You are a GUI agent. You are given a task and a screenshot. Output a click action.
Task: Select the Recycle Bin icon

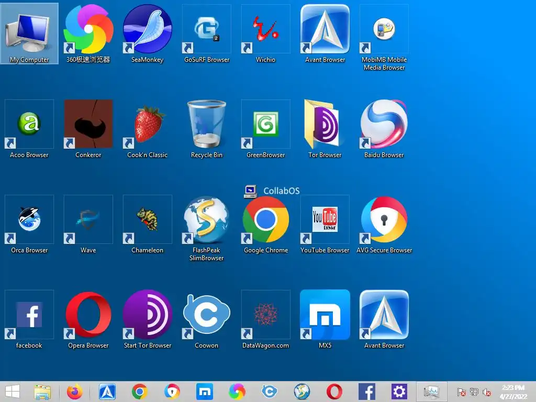tap(206, 129)
